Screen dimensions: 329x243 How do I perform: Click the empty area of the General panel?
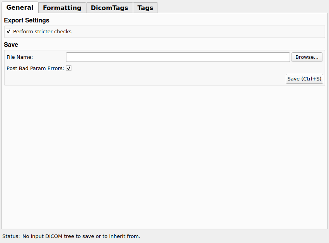click(164, 155)
